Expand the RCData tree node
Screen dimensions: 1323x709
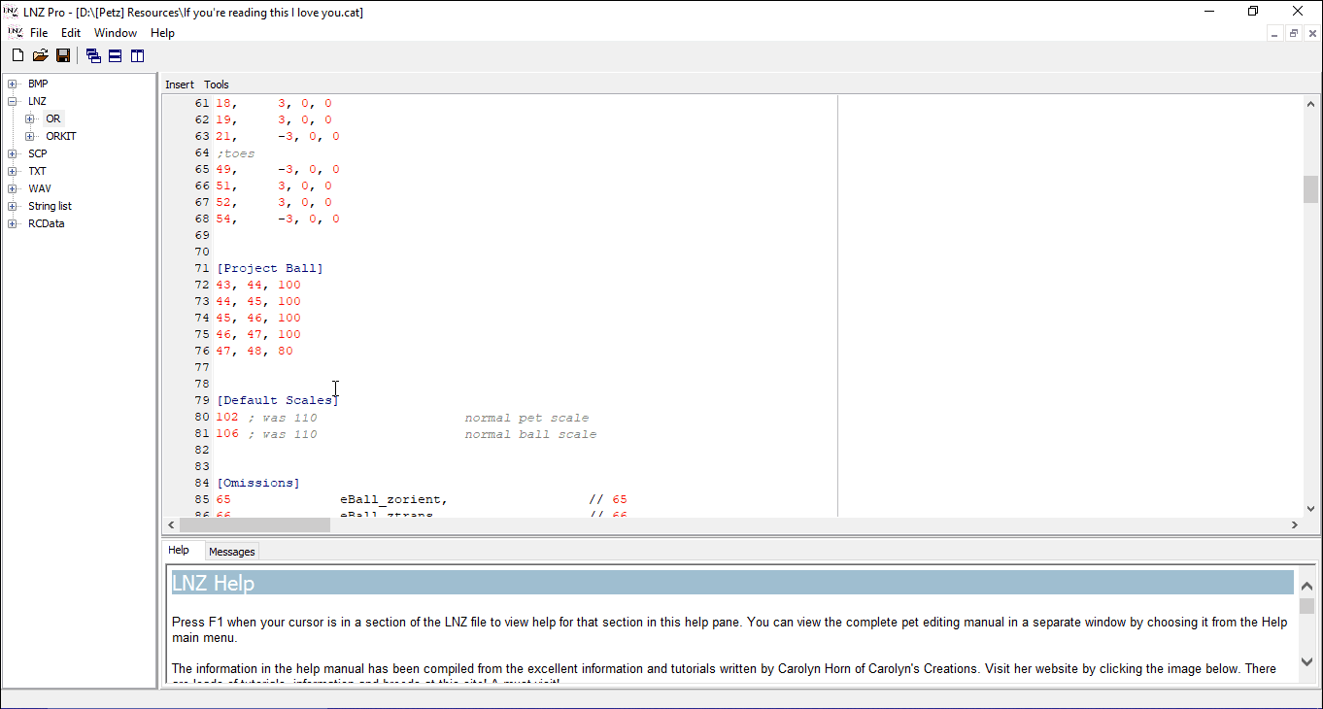tap(13, 223)
